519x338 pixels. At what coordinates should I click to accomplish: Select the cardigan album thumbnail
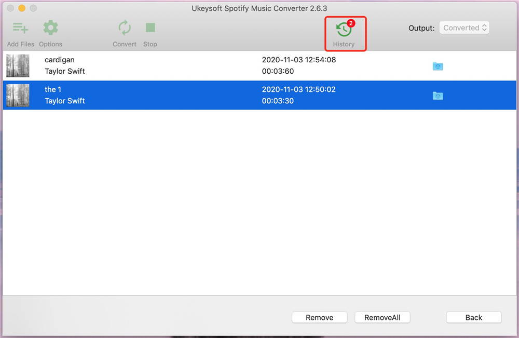click(18, 65)
